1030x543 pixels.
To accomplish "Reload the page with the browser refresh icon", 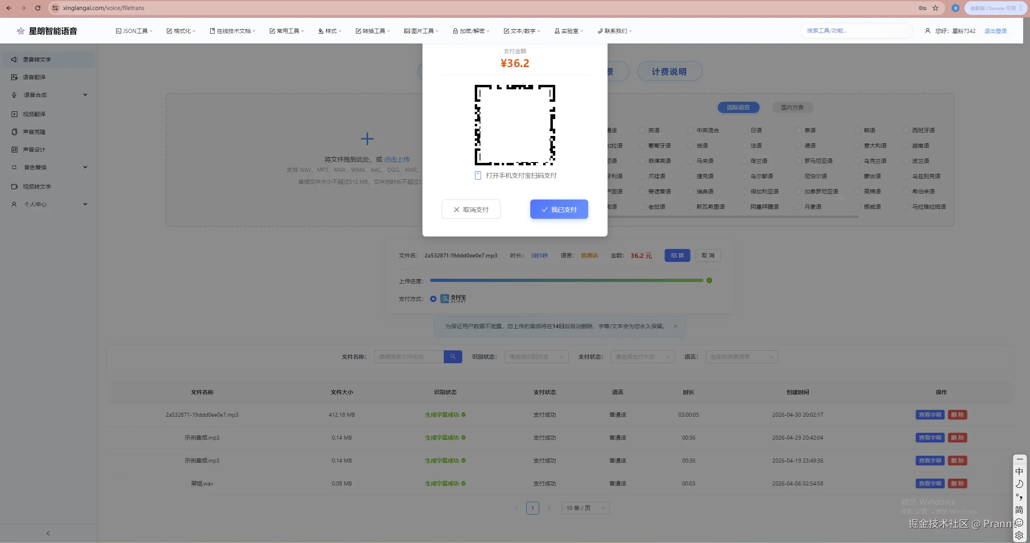I will coord(38,8).
